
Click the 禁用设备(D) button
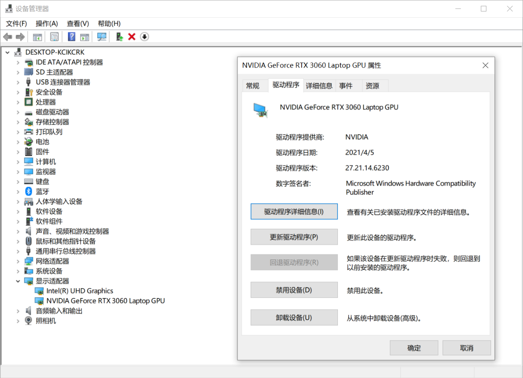coord(294,290)
